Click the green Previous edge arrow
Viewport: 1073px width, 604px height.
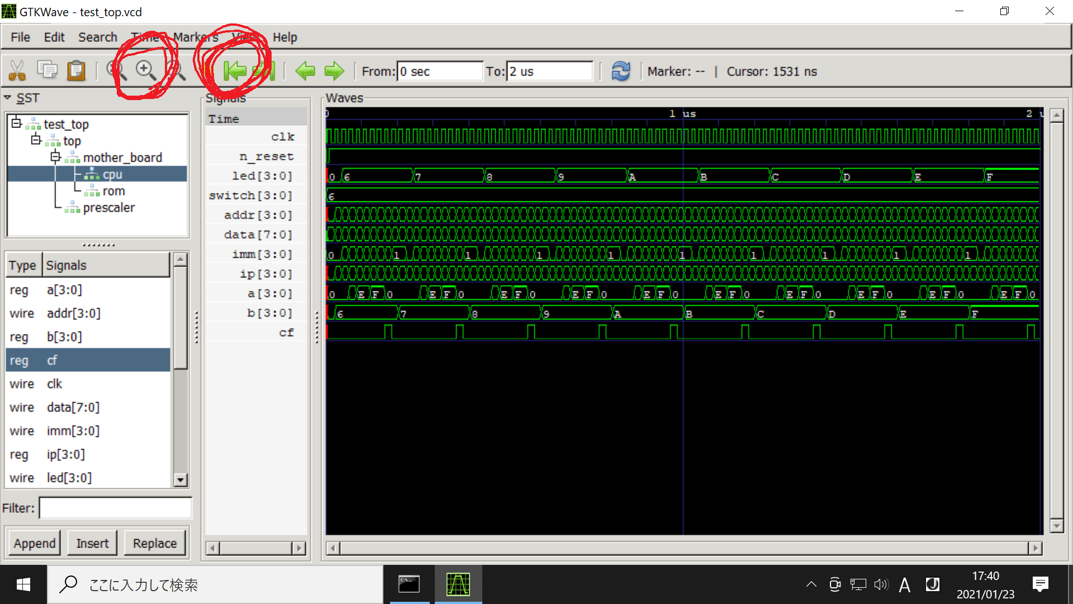305,71
